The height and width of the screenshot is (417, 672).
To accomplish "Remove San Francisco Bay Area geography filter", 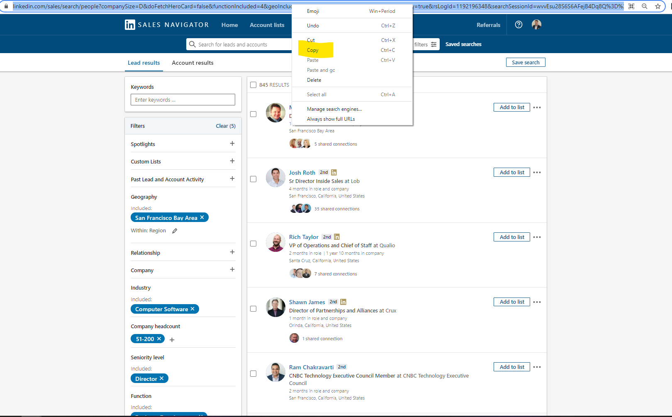I will tap(202, 217).
